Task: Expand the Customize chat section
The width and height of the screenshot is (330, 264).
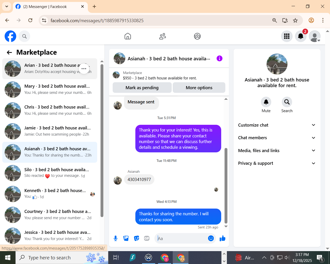Action: (x=277, y=125)
